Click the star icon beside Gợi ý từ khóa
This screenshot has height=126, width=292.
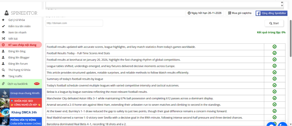[3, 20]
